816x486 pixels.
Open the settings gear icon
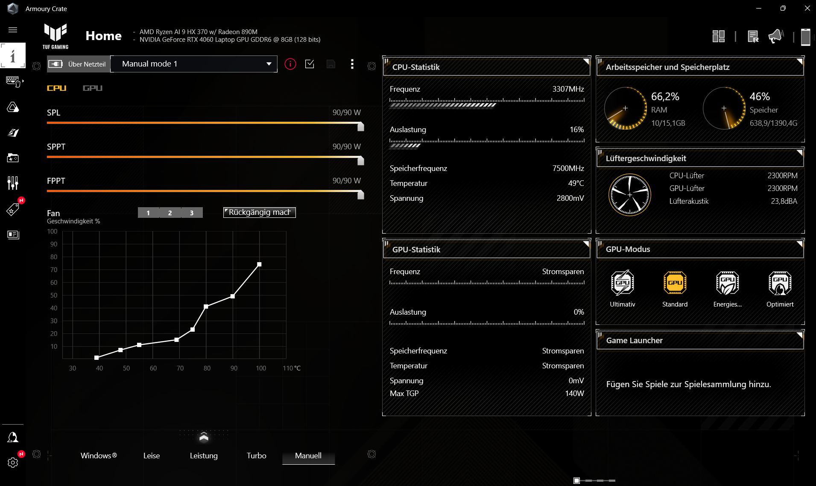pyautogui.click(x=13, y=463)
